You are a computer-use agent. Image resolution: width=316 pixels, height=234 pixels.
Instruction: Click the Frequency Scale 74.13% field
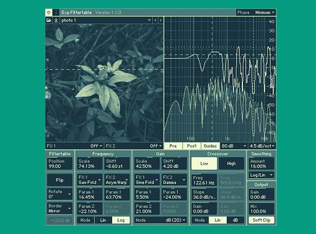(x=89, y=164)
